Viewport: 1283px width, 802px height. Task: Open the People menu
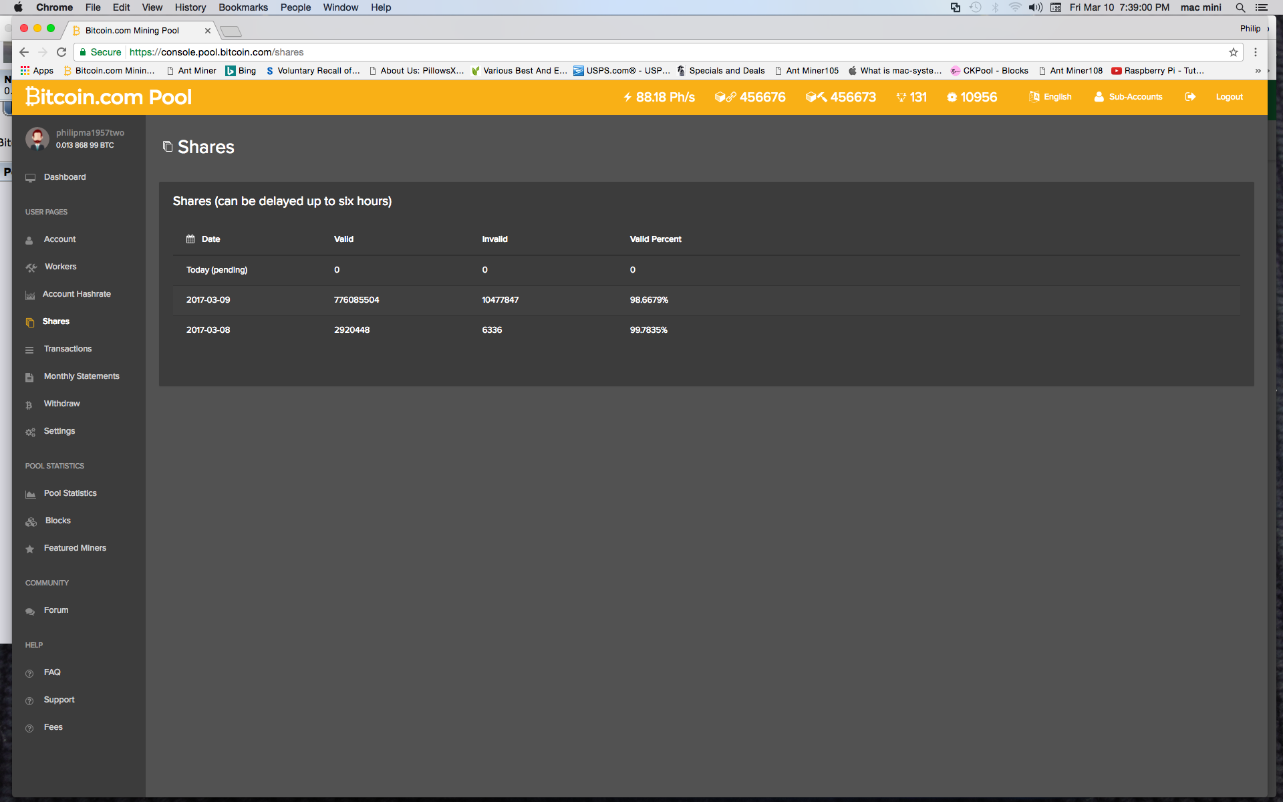(295, 7)
